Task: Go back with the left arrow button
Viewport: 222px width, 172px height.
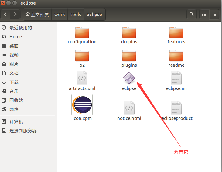Action: pos(5,14)
